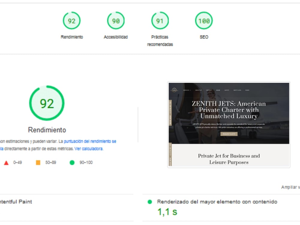Click the 'Accesibilidad' label under the 90 gauge

pyautogui.click(x=116, y=37)
